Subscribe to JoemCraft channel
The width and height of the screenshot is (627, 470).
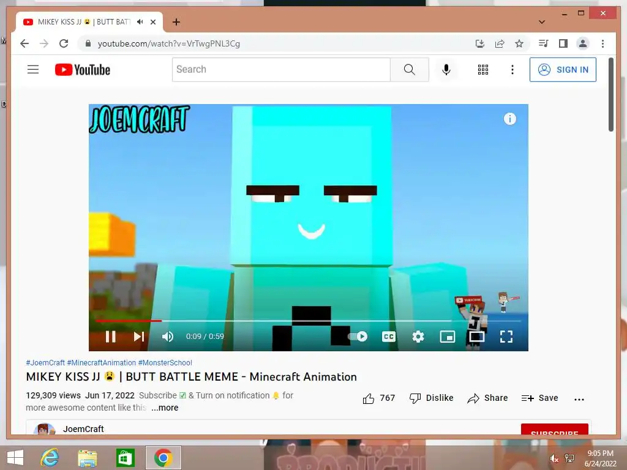point(555,429)
